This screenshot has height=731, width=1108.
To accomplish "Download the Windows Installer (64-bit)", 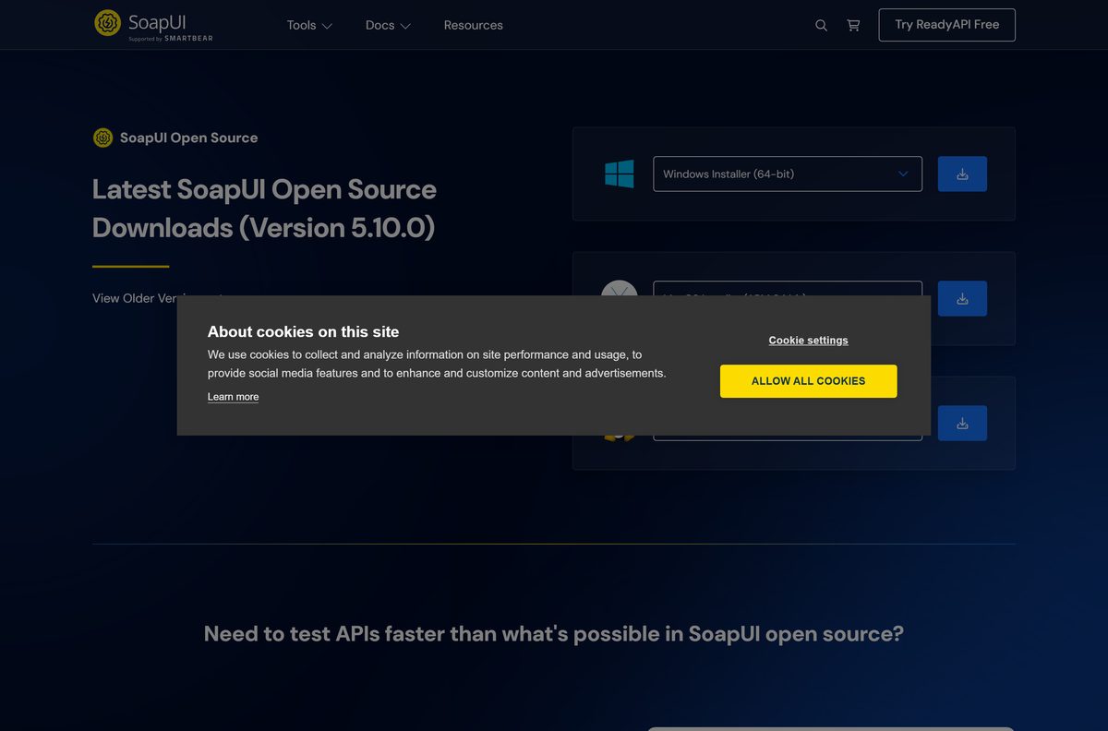I will (x=962, y=174).
